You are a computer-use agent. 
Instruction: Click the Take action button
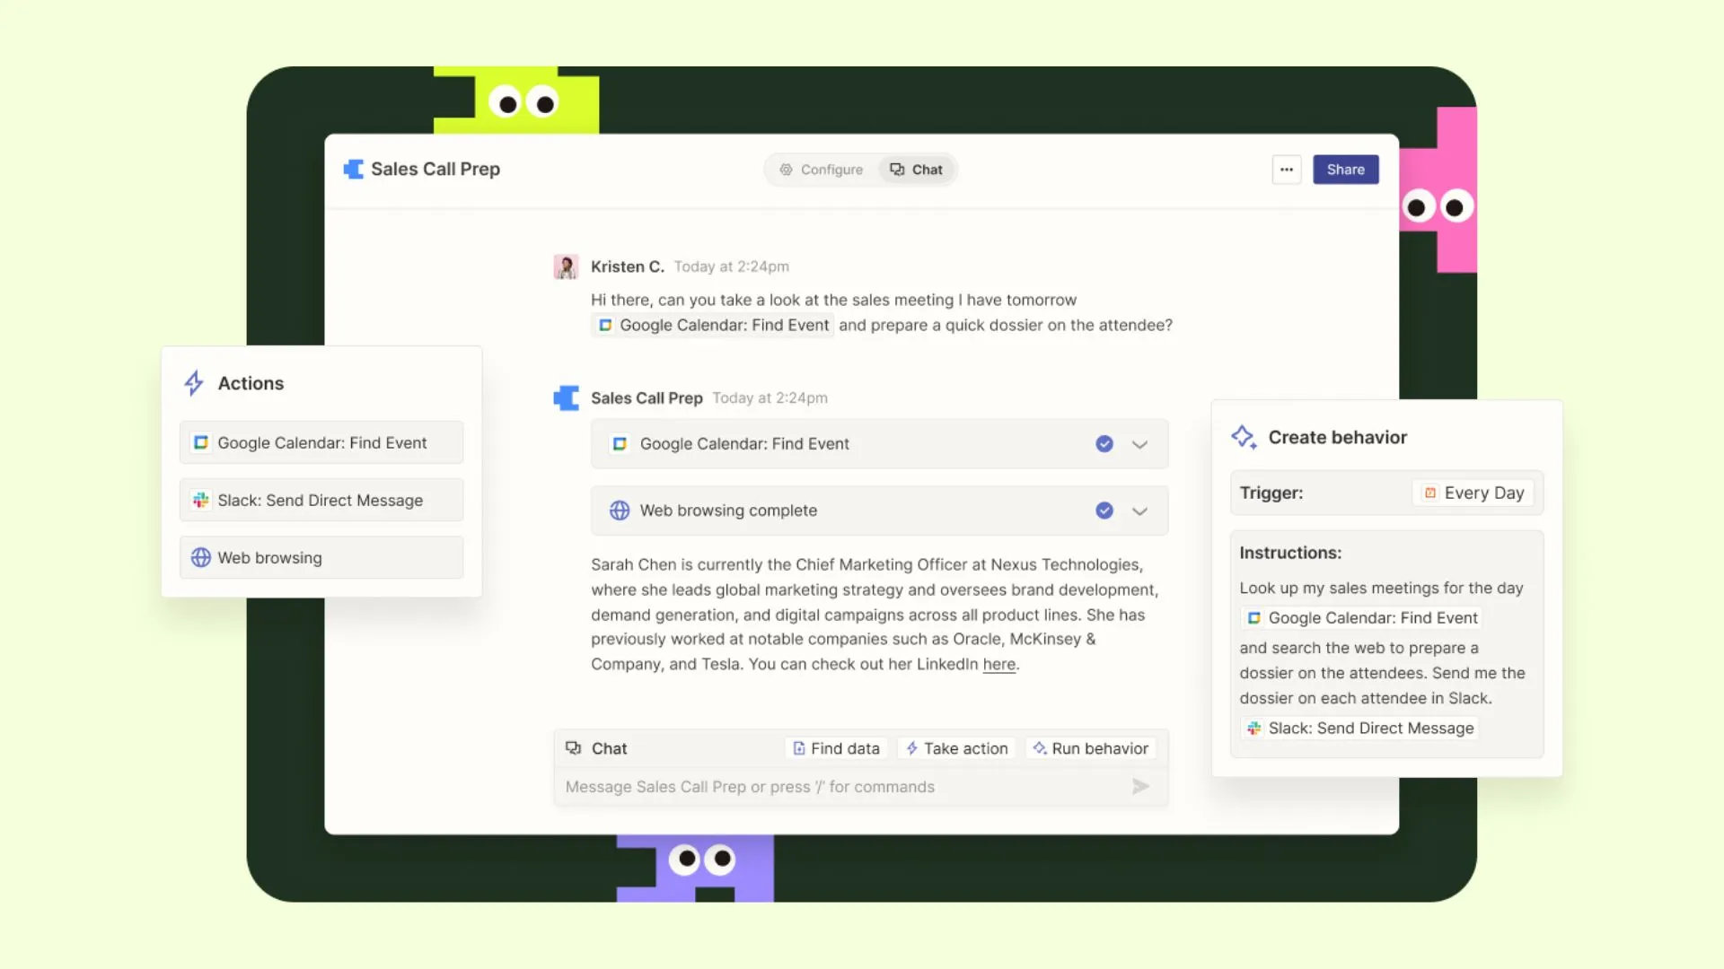click(956, 748)
